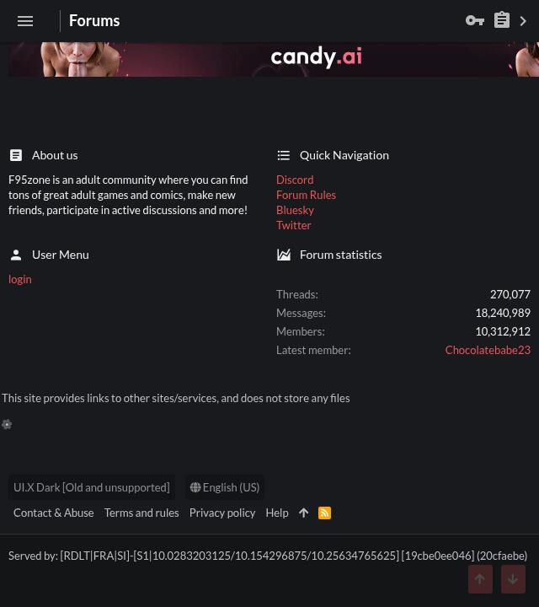539x607 pixels.
Task: Open Contact & Abuse page
Action: (54, 513)
